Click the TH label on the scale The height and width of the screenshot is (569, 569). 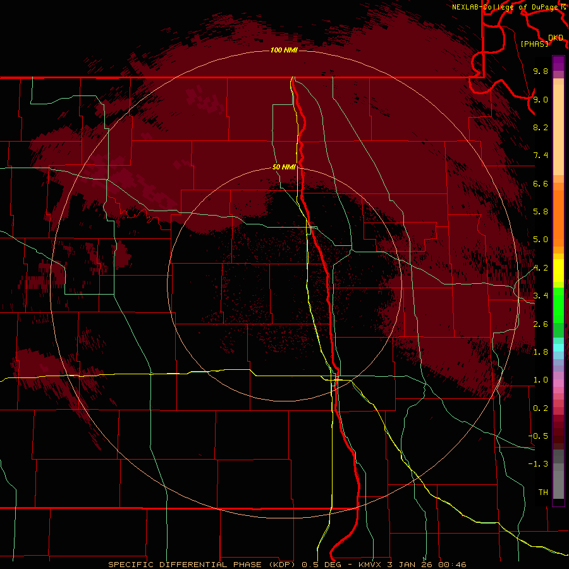[x=543, y=493]
